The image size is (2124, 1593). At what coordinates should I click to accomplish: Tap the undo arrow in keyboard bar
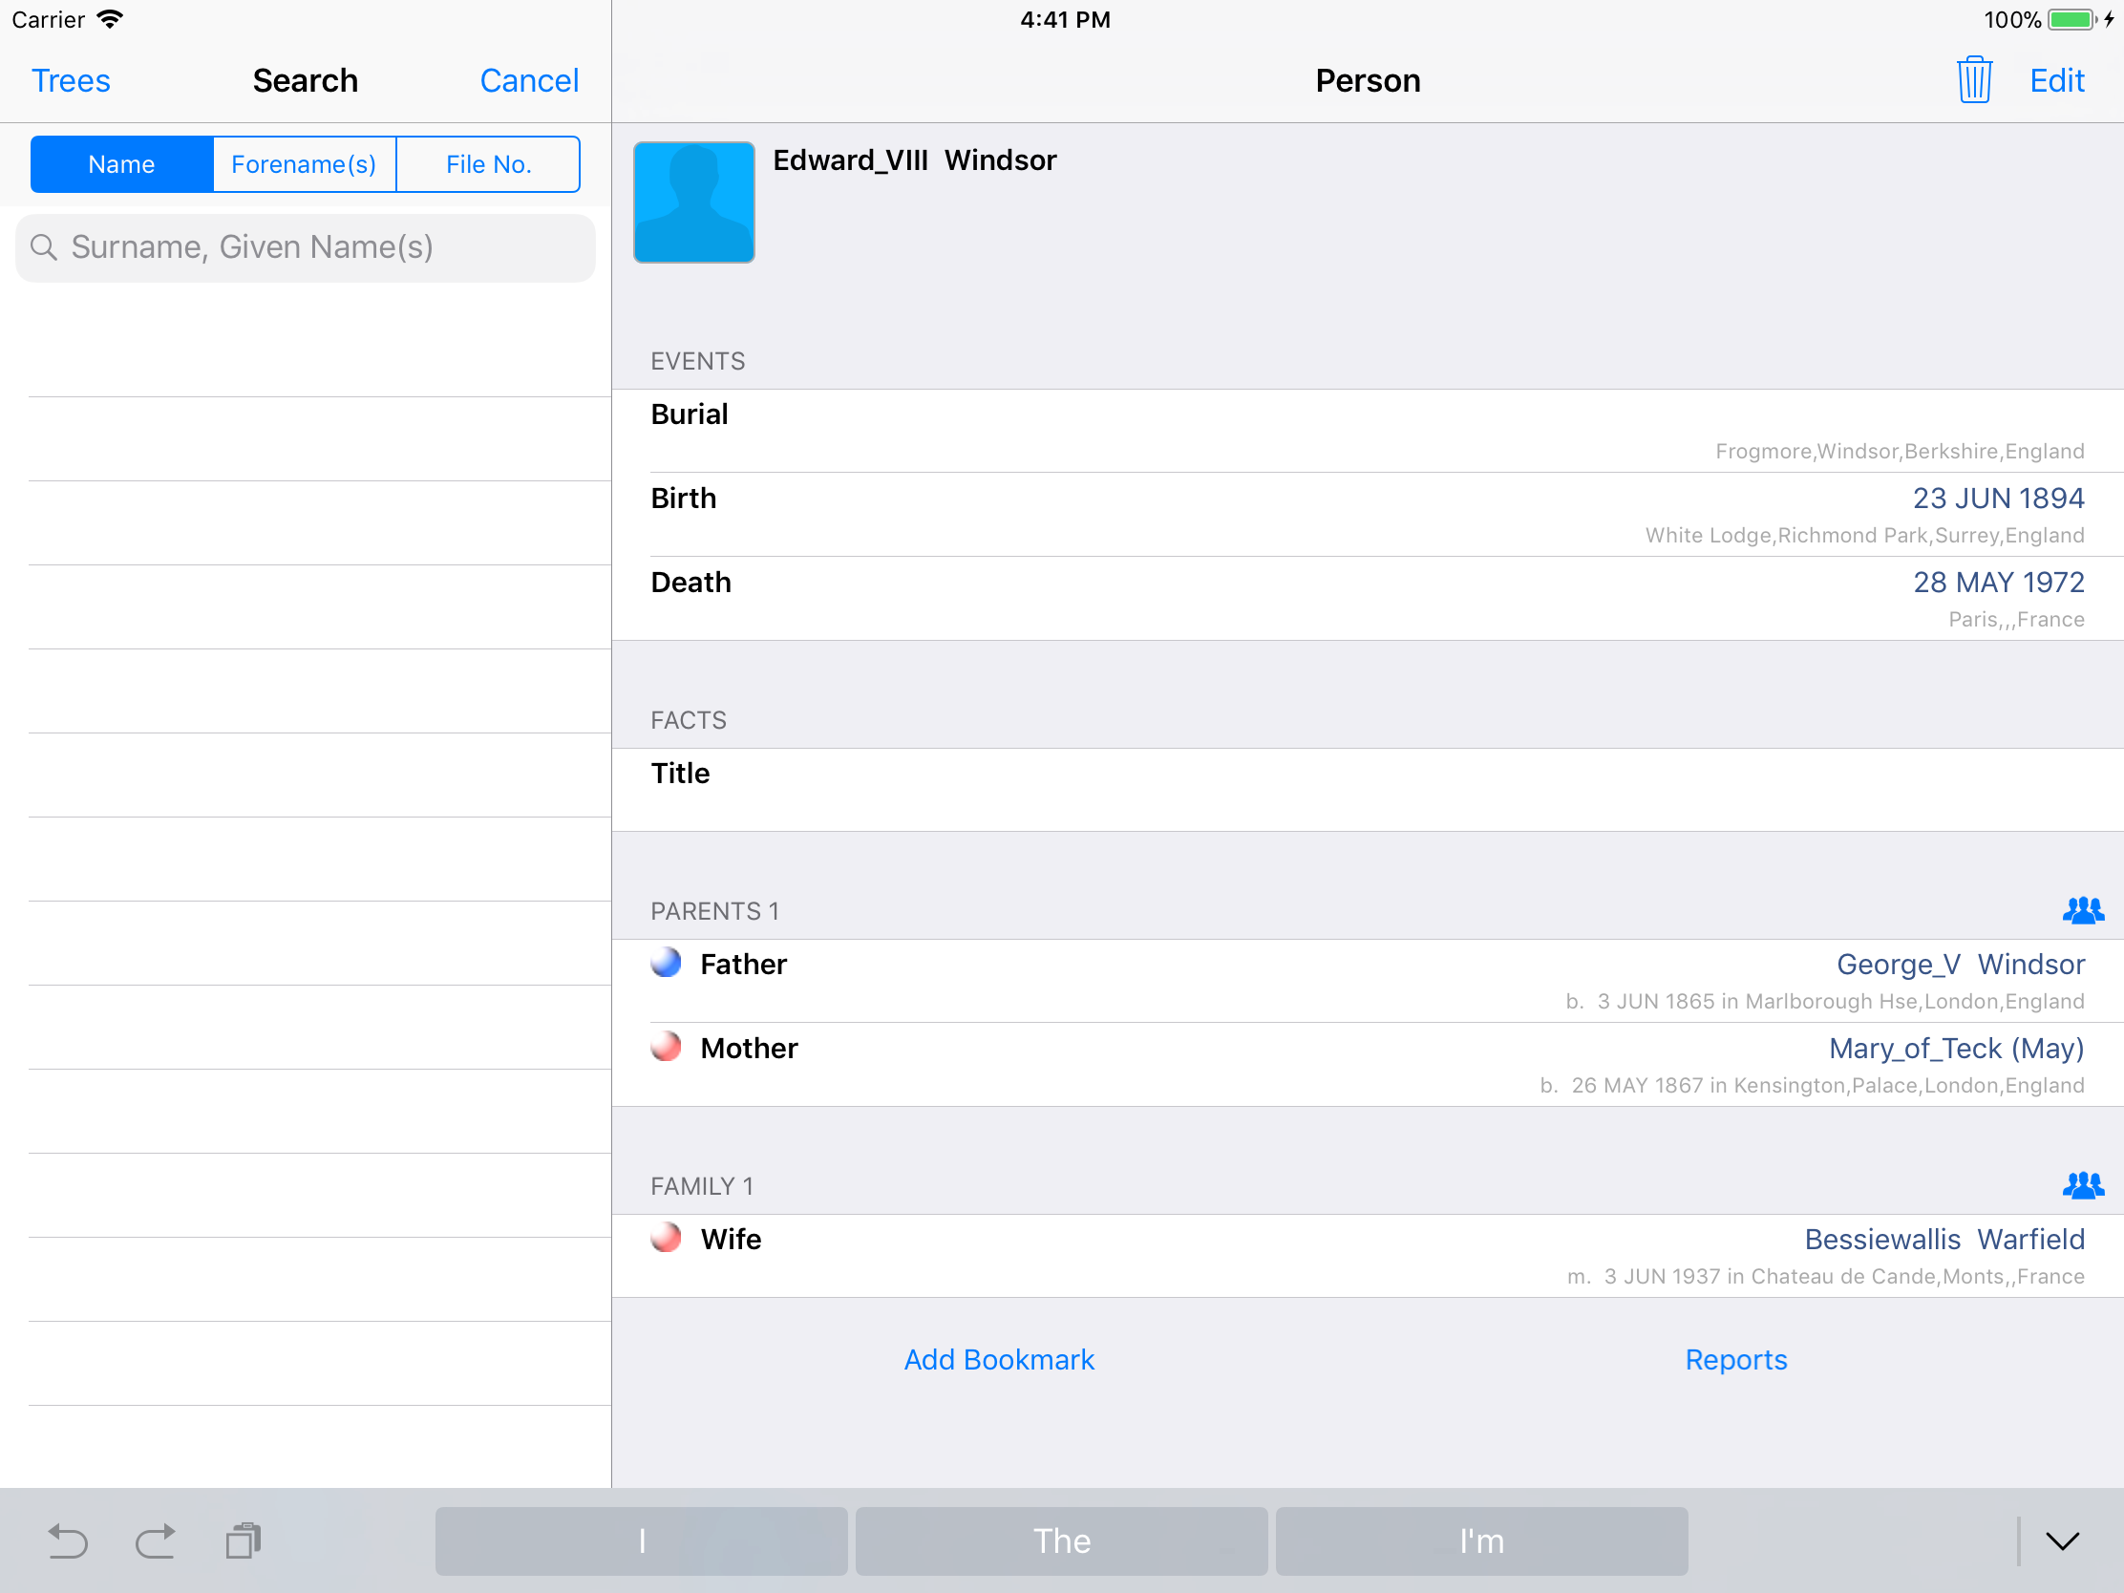(x=67, y=1541)
